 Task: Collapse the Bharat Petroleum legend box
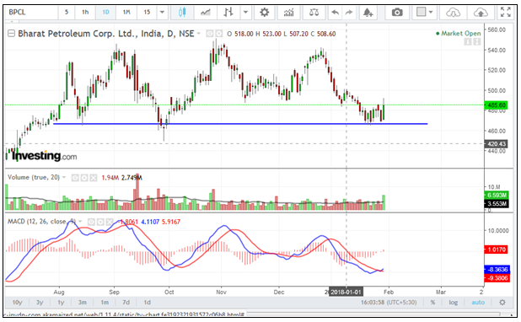(11, 34)
